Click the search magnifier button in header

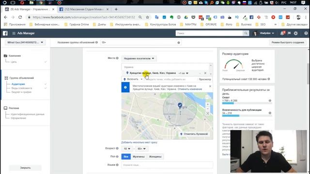pos(246,33)
